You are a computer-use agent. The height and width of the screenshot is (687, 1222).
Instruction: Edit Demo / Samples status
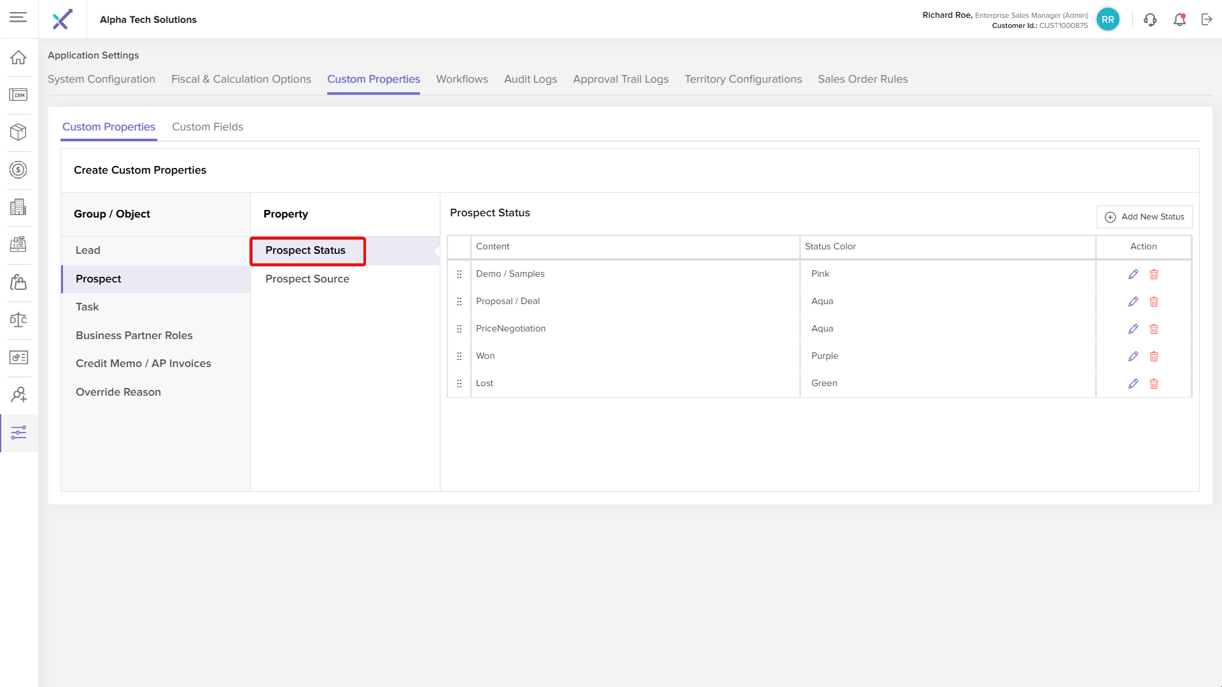point(1133,274)
